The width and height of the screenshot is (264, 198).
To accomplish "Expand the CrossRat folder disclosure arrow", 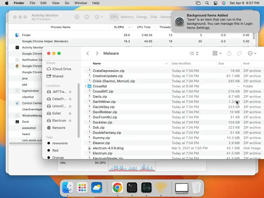I will 86,86.
